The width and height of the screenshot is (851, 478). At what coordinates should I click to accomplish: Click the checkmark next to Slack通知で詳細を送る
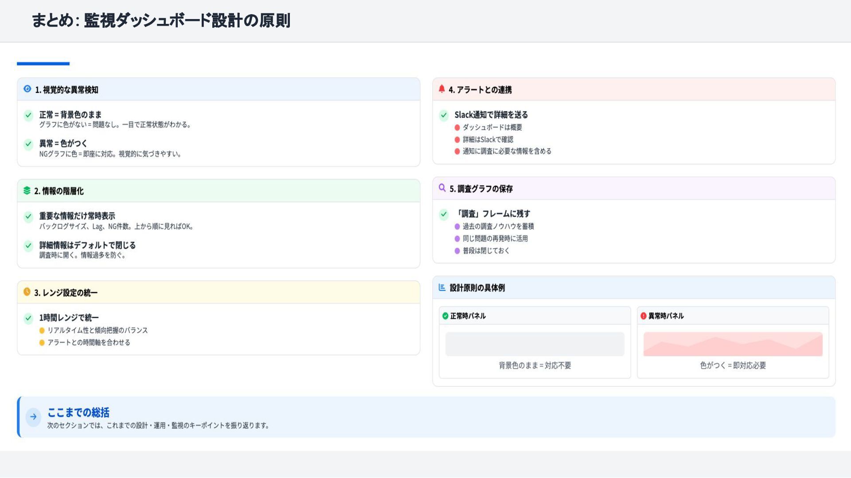(x=444, y=116)
